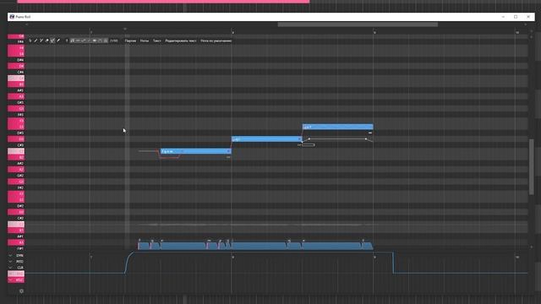Select the knife tool

58,41
